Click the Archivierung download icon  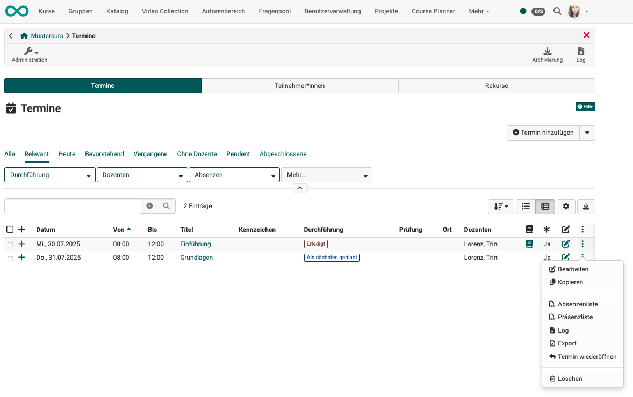547,52
